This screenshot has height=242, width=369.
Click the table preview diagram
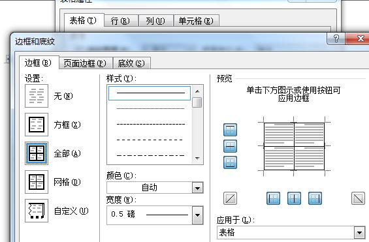pos(294,146)
